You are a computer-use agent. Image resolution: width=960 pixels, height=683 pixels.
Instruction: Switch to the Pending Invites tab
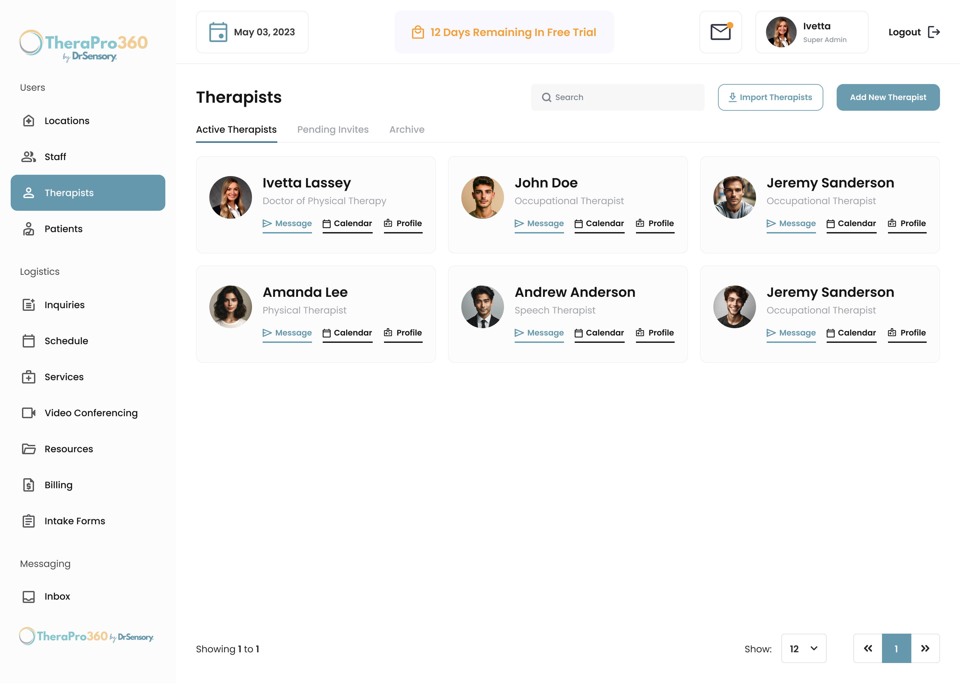coord(333,129)
